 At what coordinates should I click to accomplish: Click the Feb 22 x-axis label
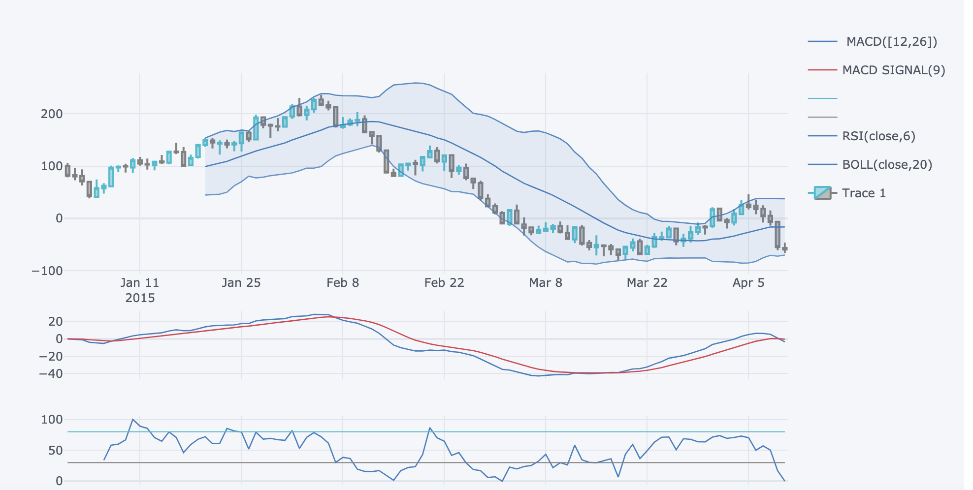pos(444,283)
